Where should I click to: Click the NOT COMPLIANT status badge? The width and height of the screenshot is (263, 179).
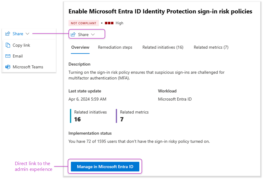(83, 23)
